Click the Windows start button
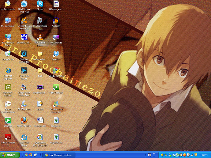This screenshot has height=158, width=211. [x=10, y=155]
